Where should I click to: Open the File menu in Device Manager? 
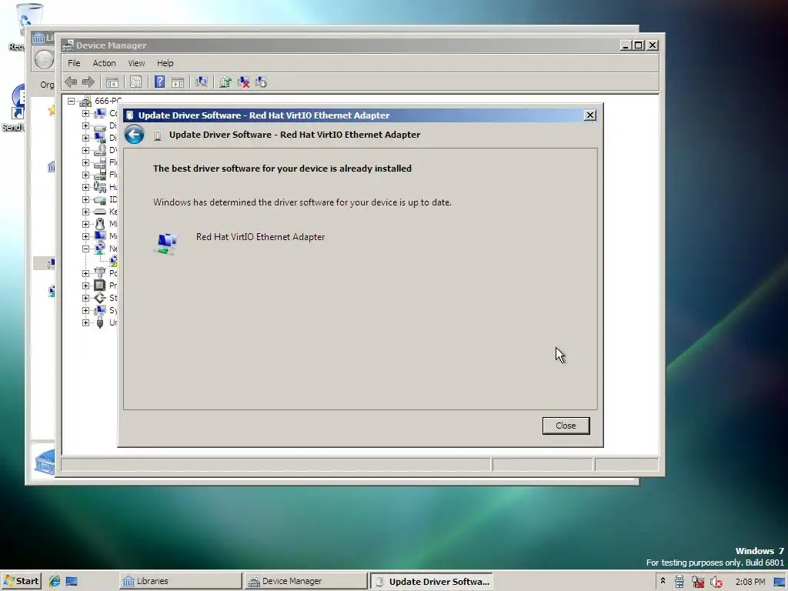click(x=74, y=63)
